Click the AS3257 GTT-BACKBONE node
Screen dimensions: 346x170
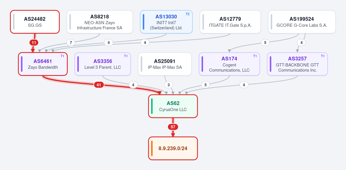point(298,64)
